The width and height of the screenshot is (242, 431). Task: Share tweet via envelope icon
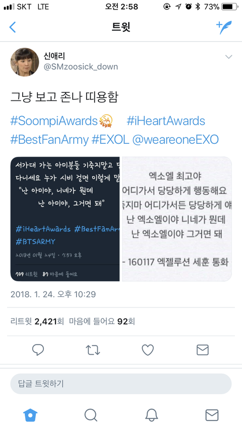point(203,350)
